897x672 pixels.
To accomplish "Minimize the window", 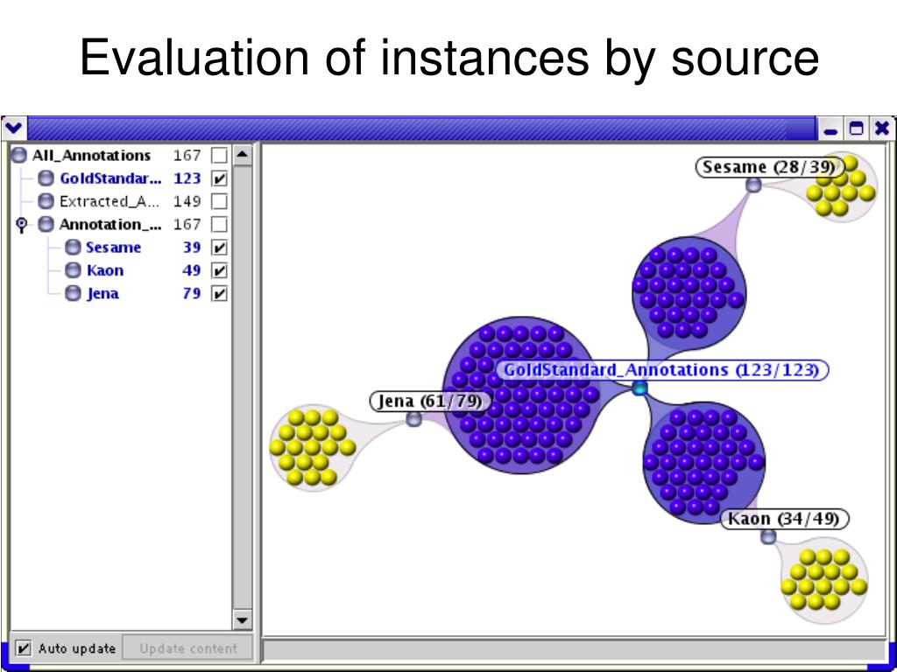I will (831, 129).
